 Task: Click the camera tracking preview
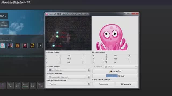pos(69,33)
